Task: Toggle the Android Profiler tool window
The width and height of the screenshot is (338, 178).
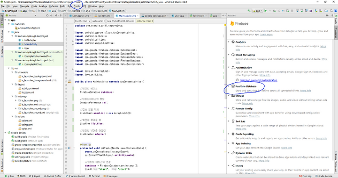Action: point(53,176)
